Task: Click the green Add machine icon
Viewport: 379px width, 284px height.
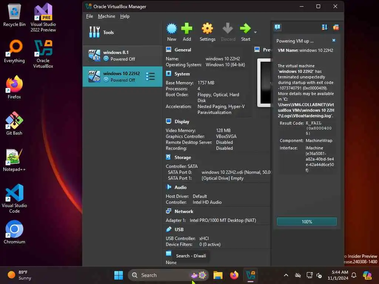Action: pyautogui.click(x=187, y=28)
